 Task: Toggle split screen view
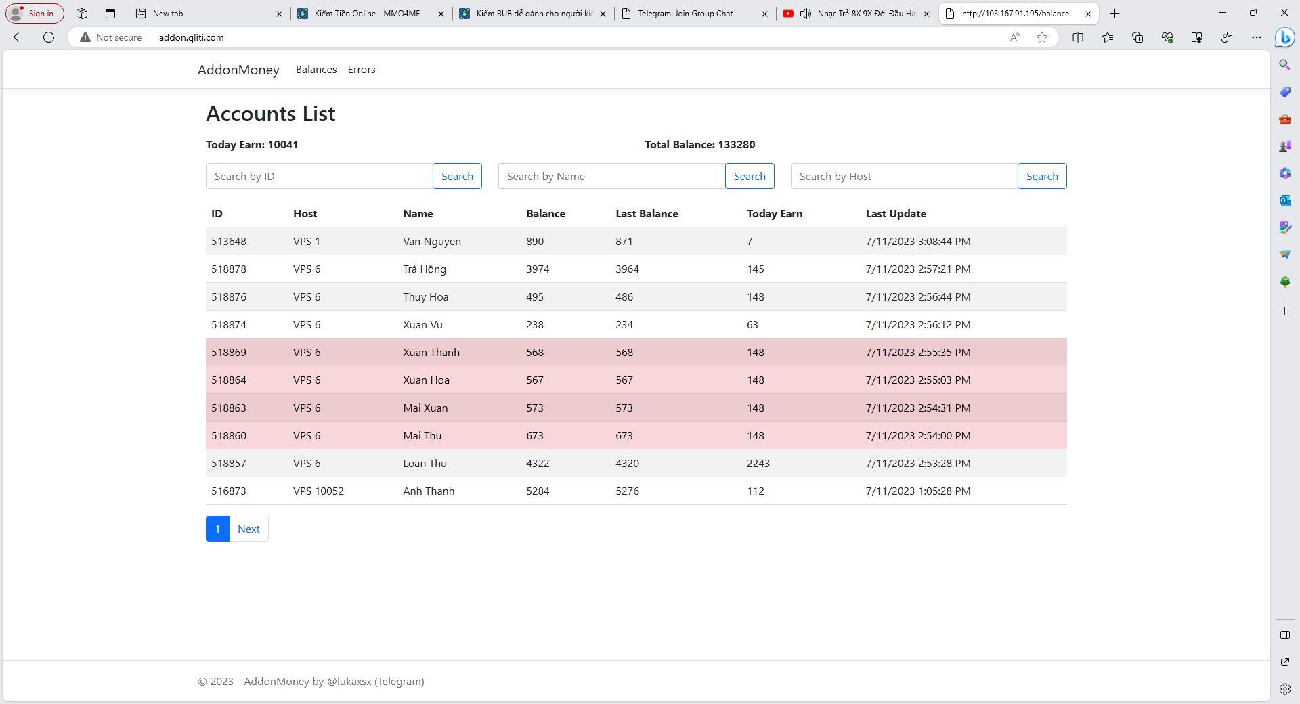(1078, 37)
